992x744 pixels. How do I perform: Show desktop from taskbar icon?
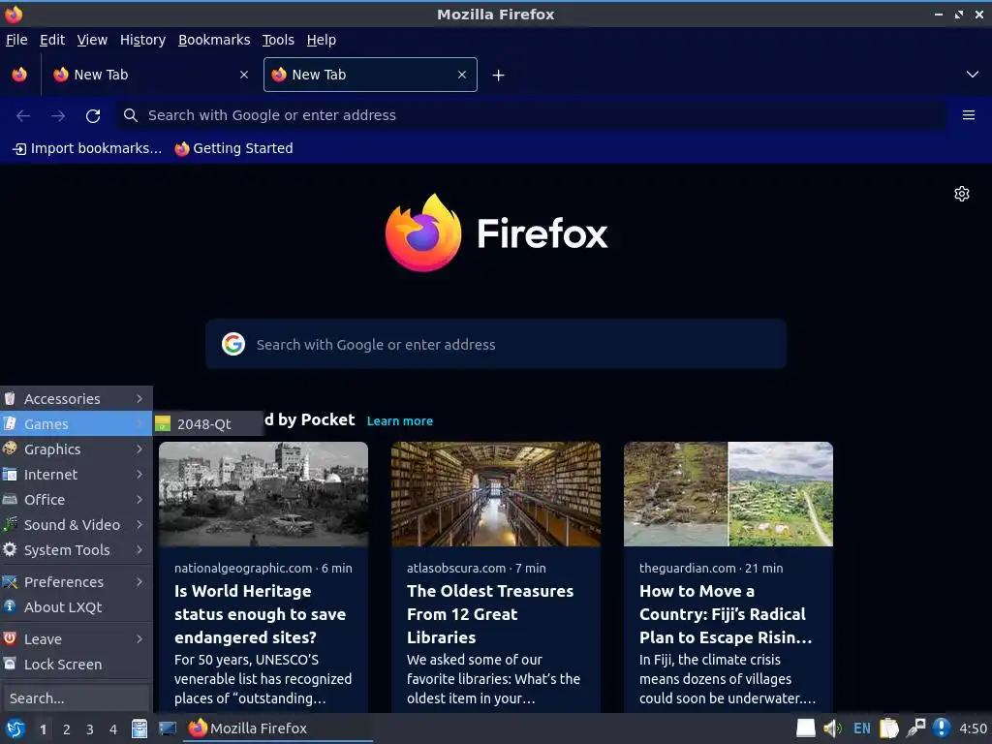click(x=167, y=728)
